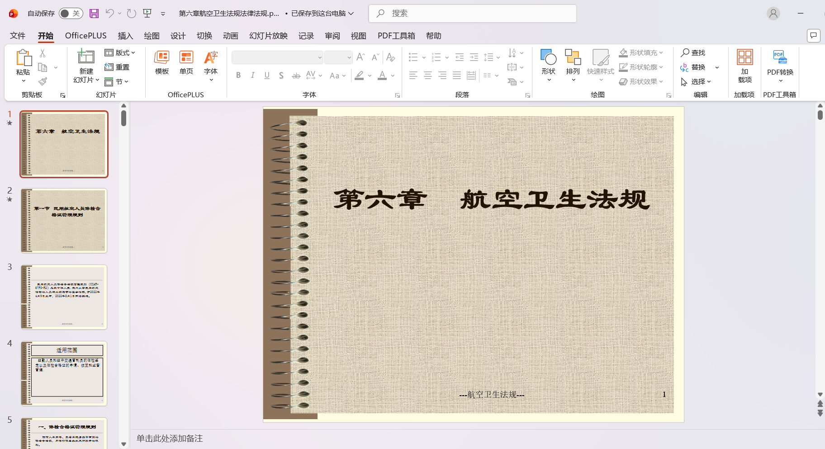Viewport: 825px width, 449px height.
Task: Click the Cut scissors icon
Action: pyautogui.click(x=43, y=53)
